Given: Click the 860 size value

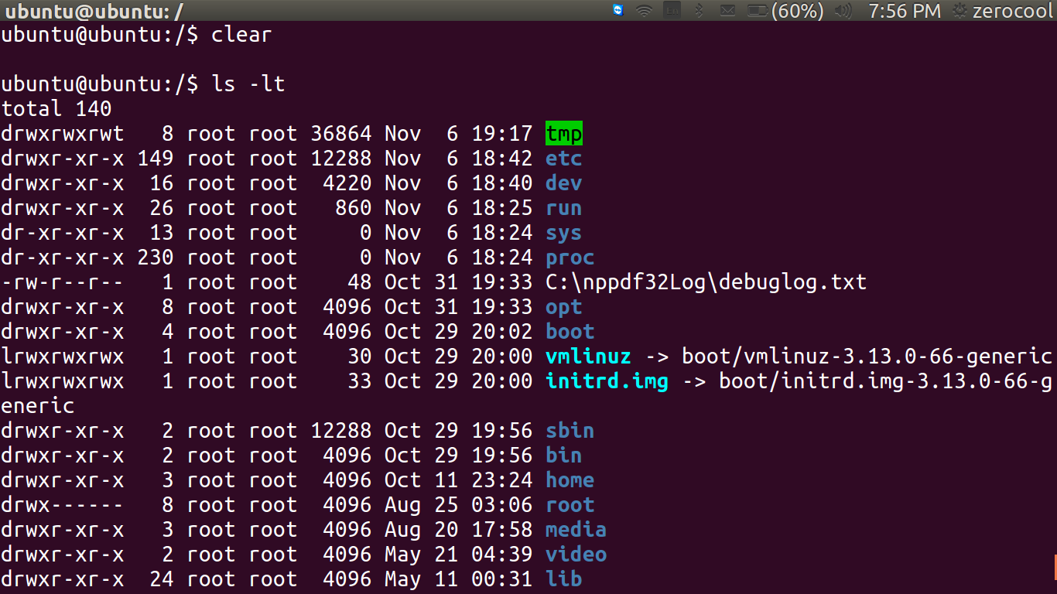Looking at the screenshot, I should point(354,208).
